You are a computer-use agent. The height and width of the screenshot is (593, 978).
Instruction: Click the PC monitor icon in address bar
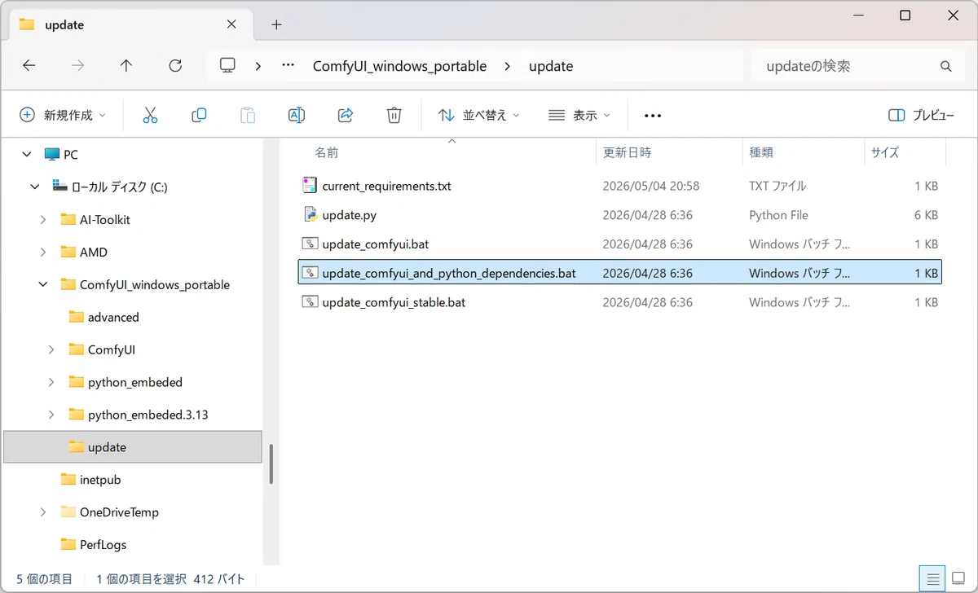click(228, 66)
